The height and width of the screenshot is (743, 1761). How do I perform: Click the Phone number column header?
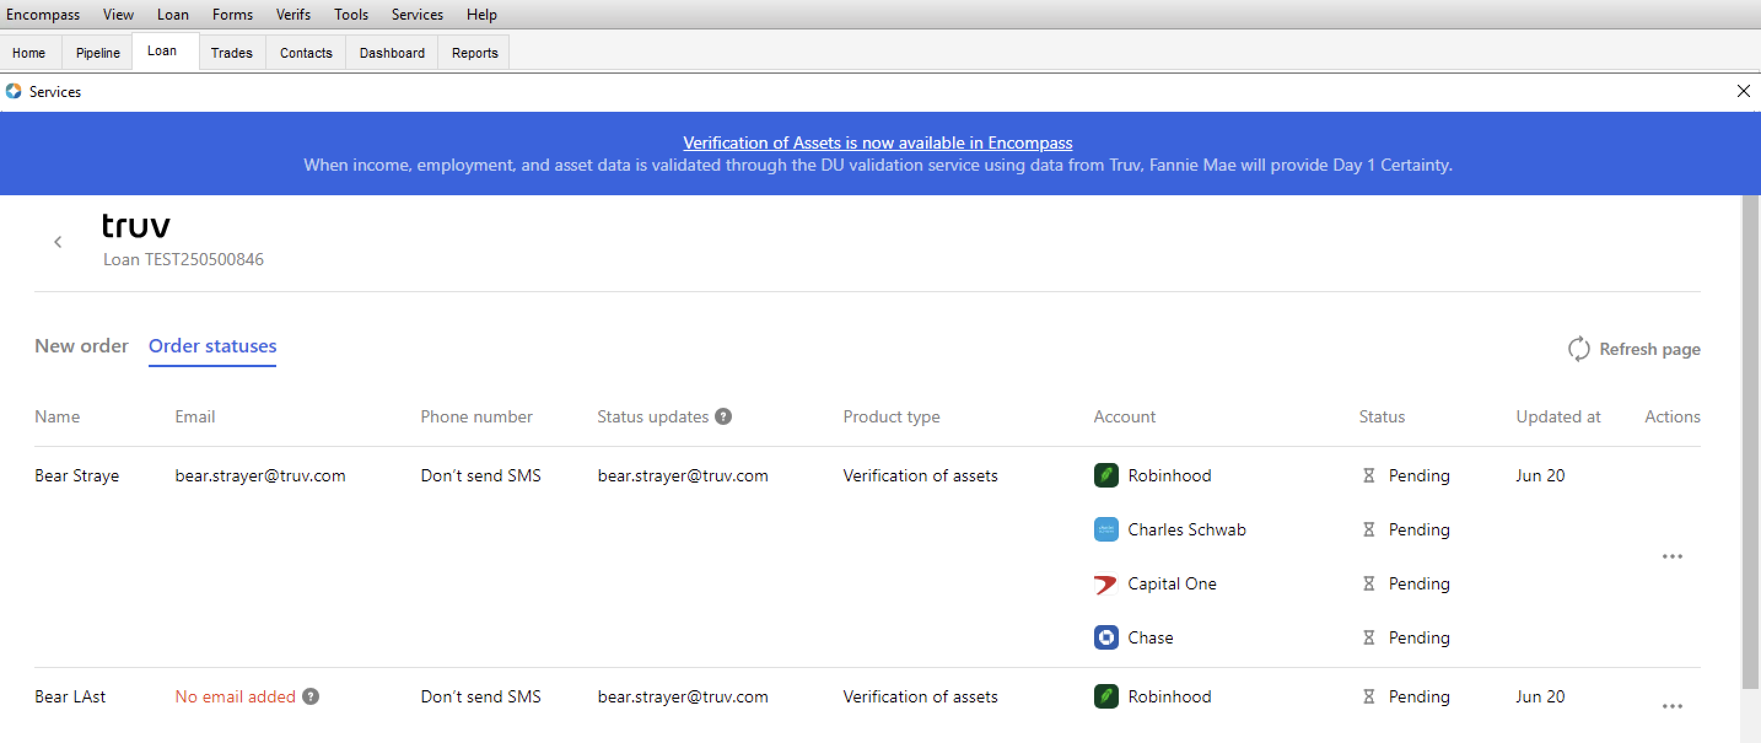tap(476, 416)
